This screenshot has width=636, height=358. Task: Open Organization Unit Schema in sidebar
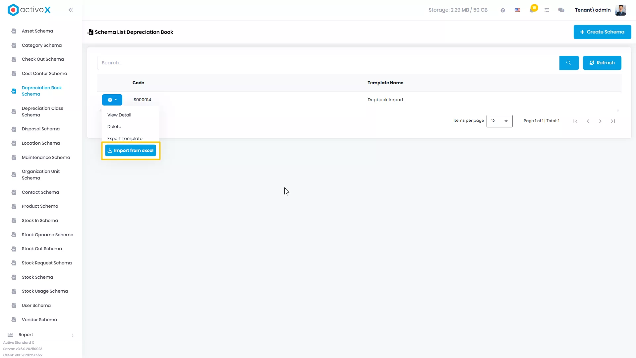pyautogui.click(x=41, y=175)
